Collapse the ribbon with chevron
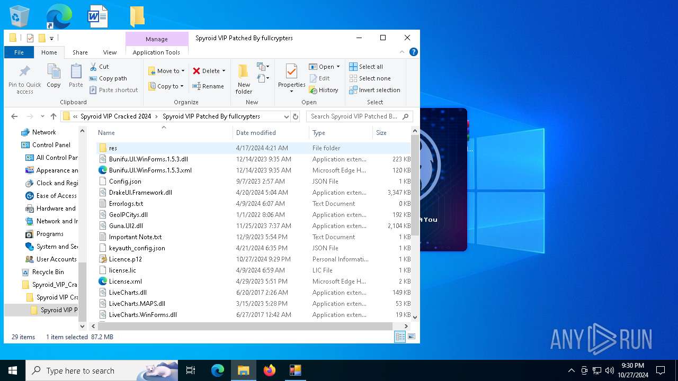This screenshot has width=678, height=381. (402, 52)
